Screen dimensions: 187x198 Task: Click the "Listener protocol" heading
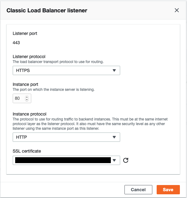(29, 57)
